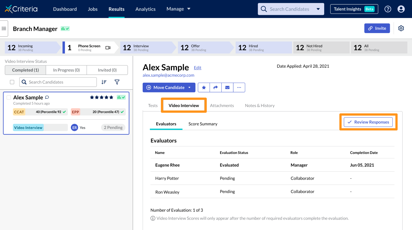Click the sort candidates icon
412x230 pixels.
(104, 82)
